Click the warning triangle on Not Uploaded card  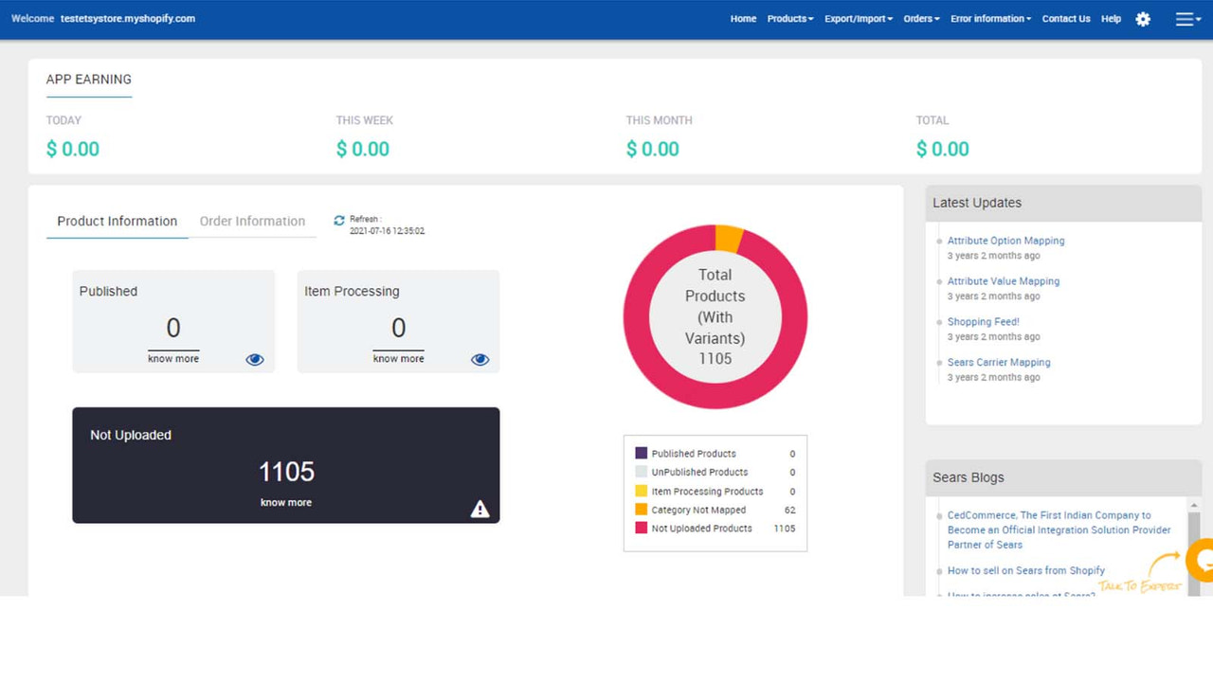[480, 508]
